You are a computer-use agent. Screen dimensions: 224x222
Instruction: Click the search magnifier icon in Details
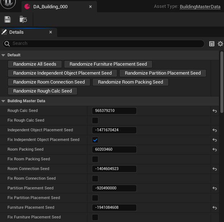click(7, 43)
